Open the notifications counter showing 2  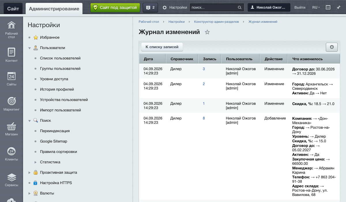pos(150,8)
